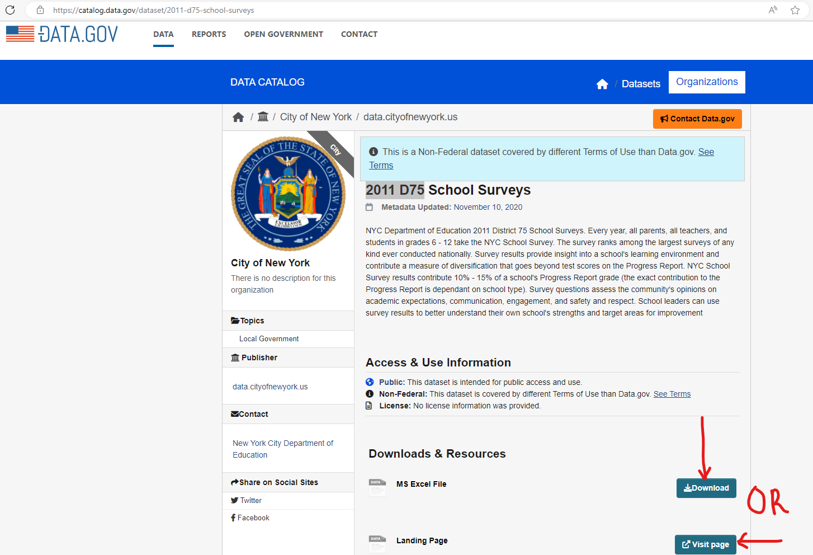Add page to favorites with star icon
This screenshot has height=555, width=813.
tap(795, 10)
